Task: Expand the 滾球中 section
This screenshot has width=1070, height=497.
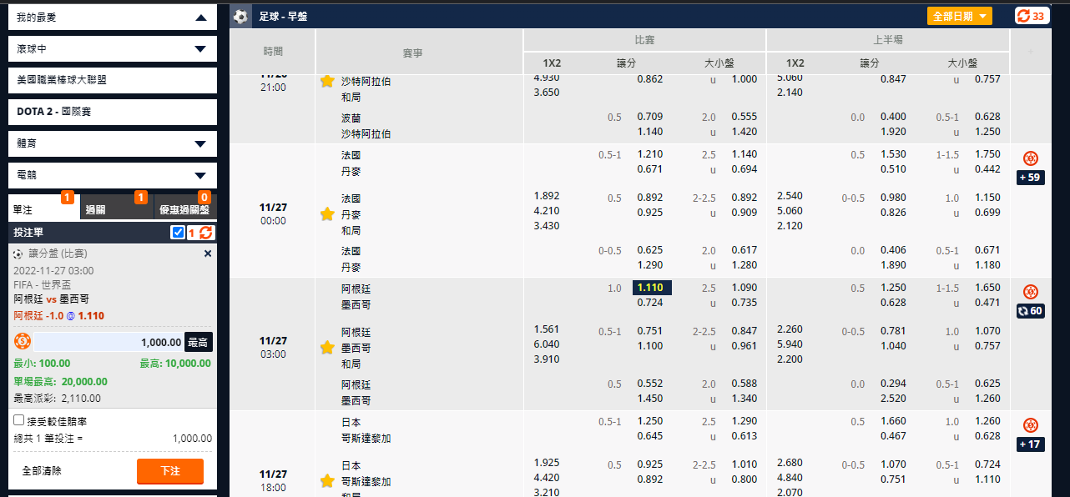Action: 199,49
